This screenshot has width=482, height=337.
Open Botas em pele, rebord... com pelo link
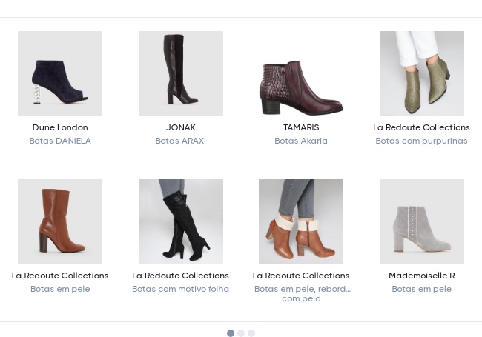[x=301, y=294]
